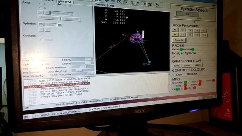Start spindle clockwise with the right rotation icon
Viewport: 242px width, 136px height.
(60, 25)
